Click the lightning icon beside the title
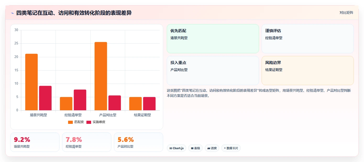Screen dimensions: 364x162 12,13
